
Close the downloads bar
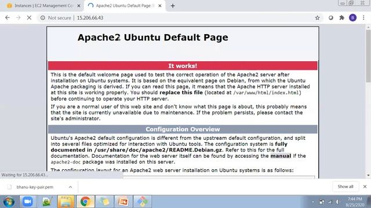(x=365, y=187)
